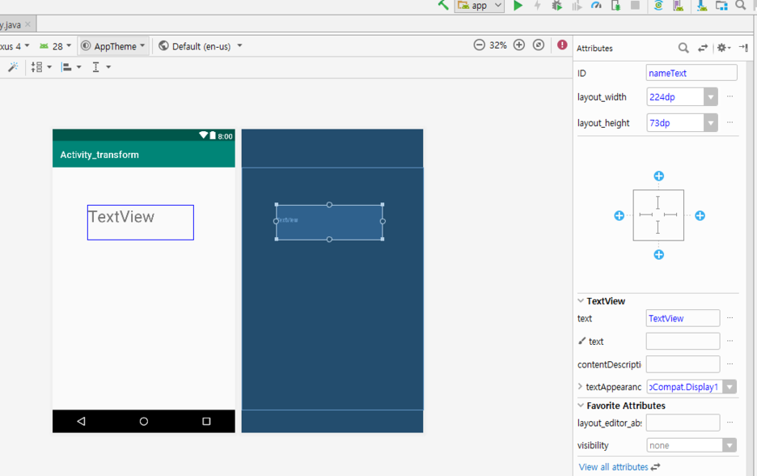The height and width of the screenshot is (476, 757).
Task: Add right constraint with plus circle
Action: [x=700, y=215]
